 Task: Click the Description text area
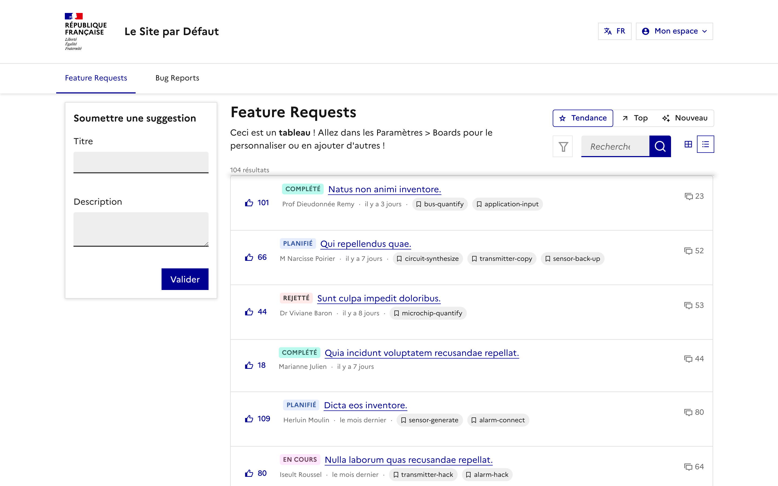pos(141,229)
